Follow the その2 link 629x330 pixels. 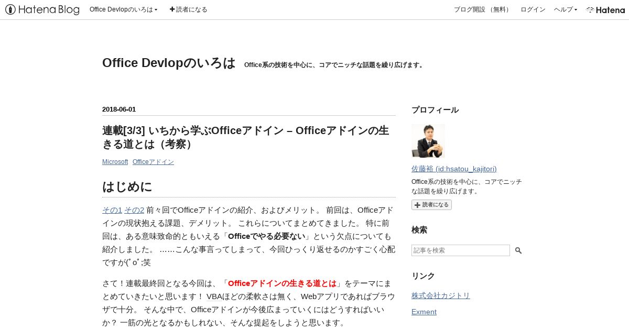[x=134, y=210]
